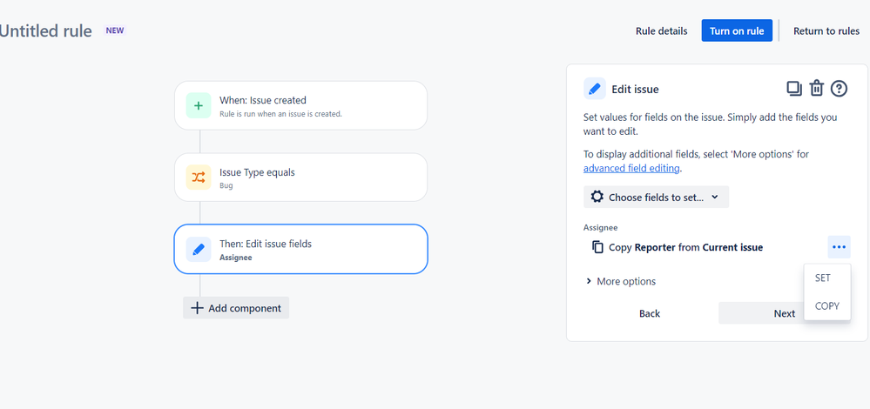870x409 pixels.
Task: Click the copy icon next to Copy Reporter
Action: coord(597,247)
